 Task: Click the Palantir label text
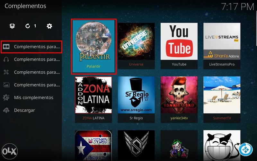[93, 67]
